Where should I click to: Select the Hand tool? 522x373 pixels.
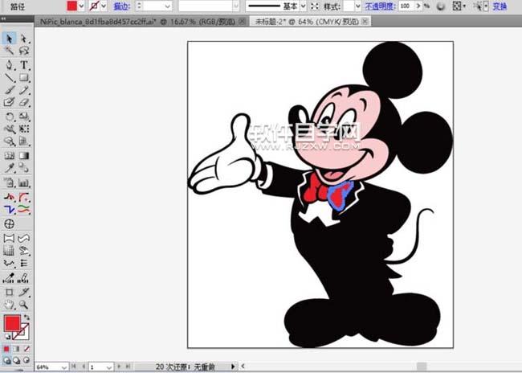click(9, 305)
